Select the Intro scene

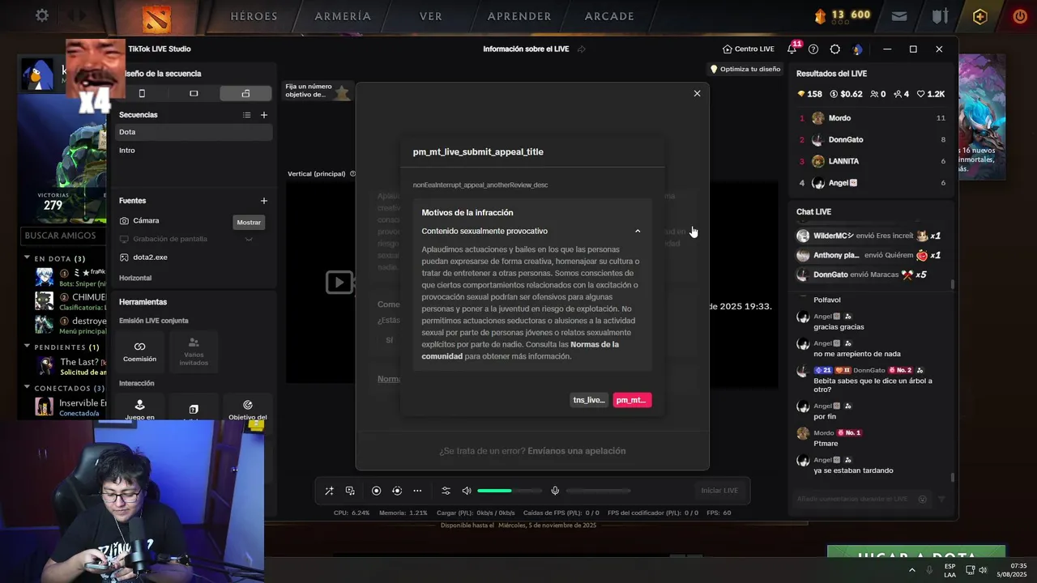194,151
